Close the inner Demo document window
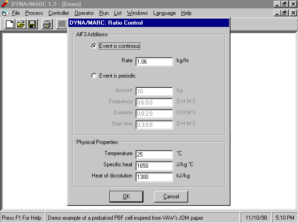 pos(293,13)
